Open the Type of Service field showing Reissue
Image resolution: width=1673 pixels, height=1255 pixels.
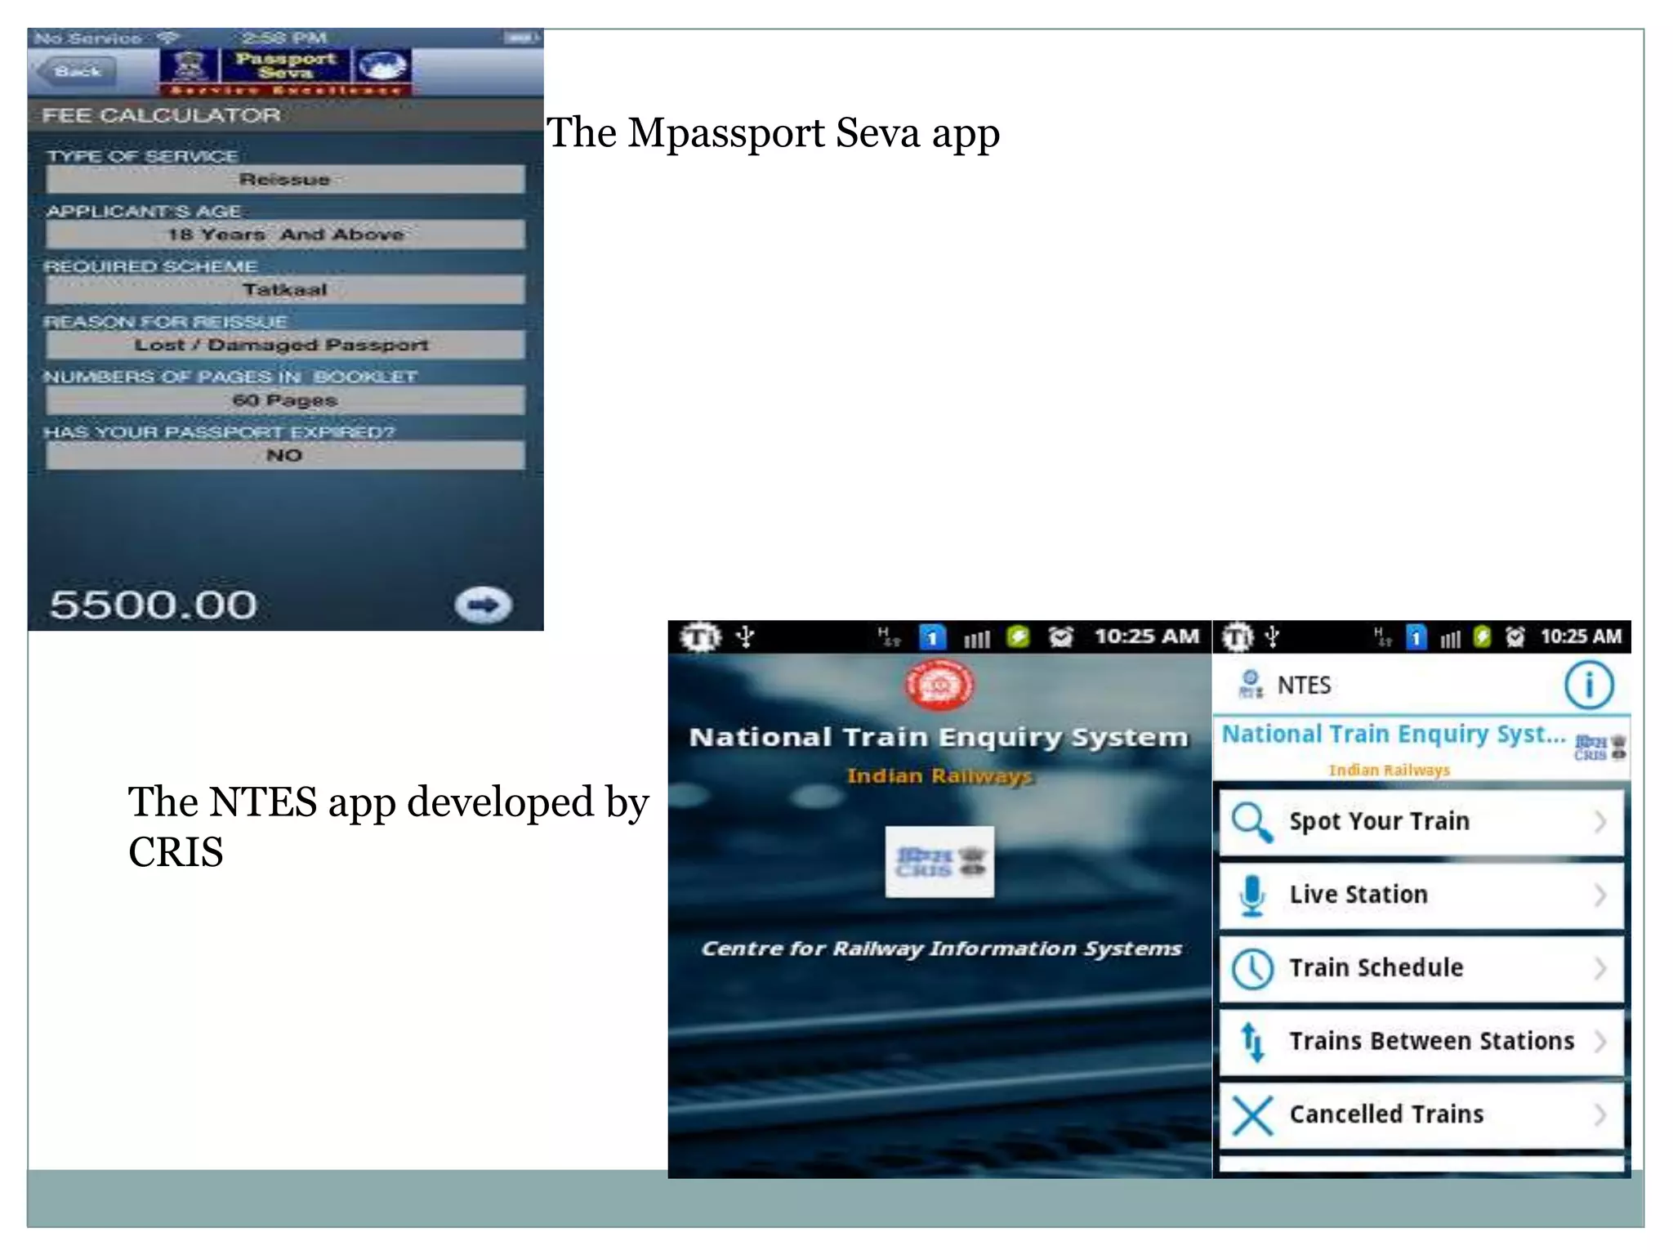(285, 179)
